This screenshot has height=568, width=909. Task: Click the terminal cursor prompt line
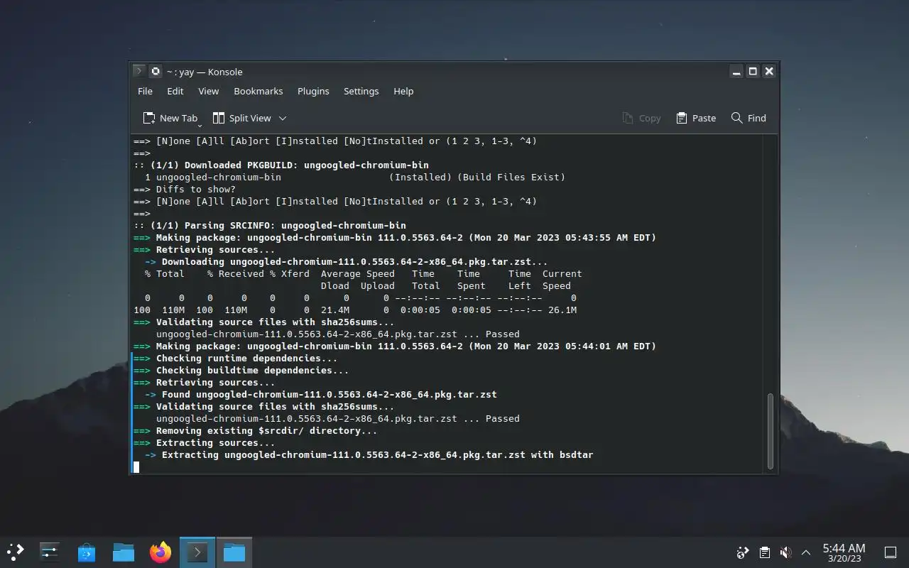click(x=136, y=466)
